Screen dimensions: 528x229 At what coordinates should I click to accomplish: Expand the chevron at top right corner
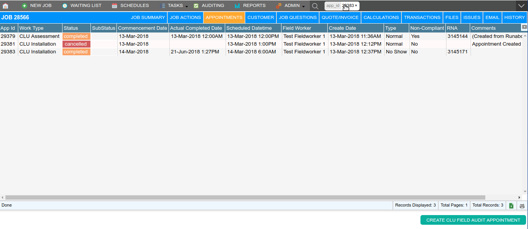tap(521, 6)
